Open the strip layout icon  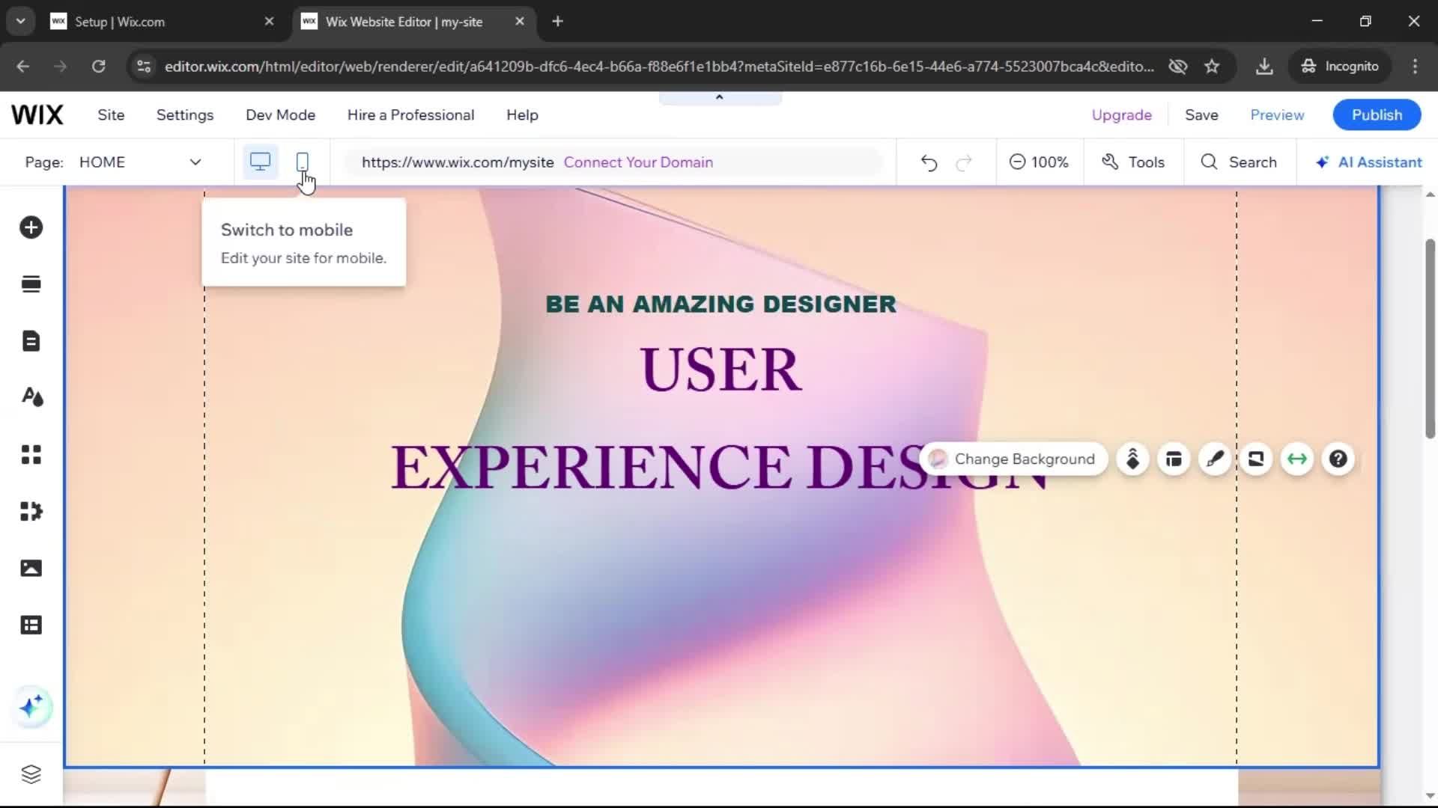point(1174,459)
